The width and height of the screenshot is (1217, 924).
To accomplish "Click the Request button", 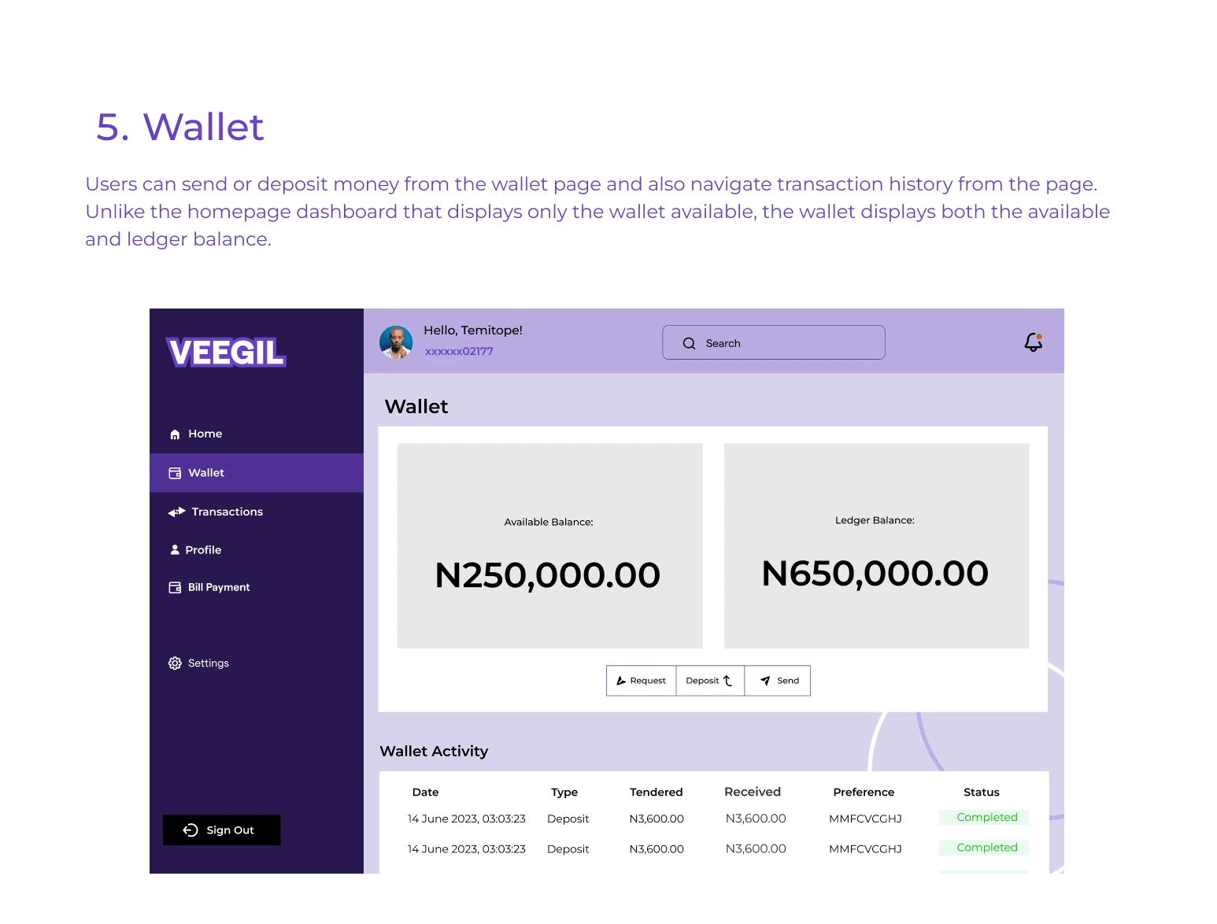I will click(x=641, y=681).
